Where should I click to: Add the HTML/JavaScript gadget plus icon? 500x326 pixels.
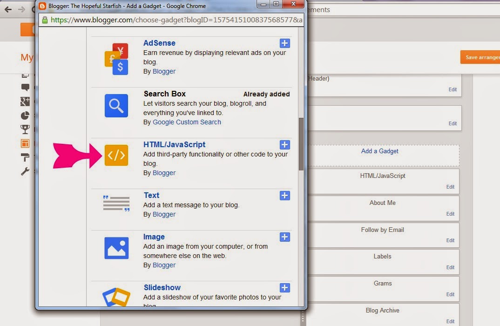tap(285, 144)
